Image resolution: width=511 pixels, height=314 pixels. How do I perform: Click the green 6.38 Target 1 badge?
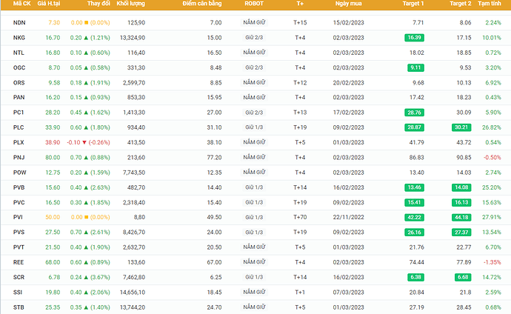(415, 277)
